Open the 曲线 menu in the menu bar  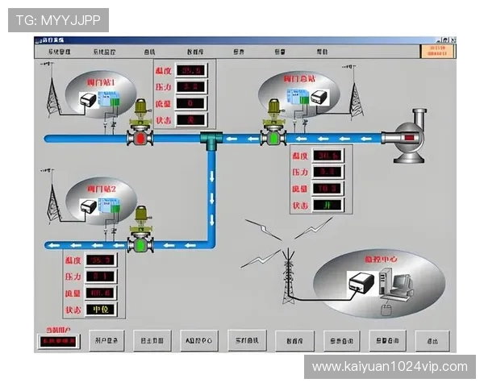pos(150,52)
